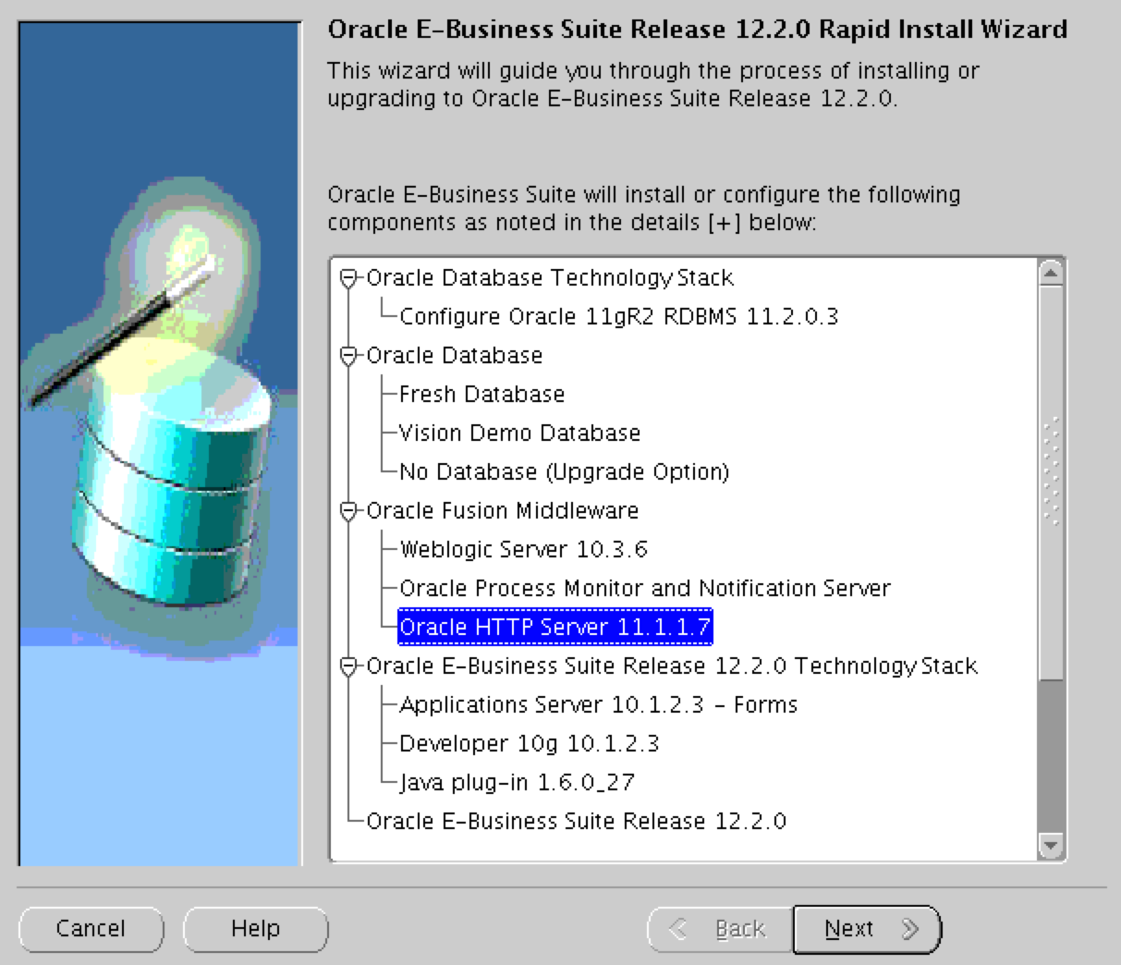Screen dimensions: 1121x965
Task: Collapse the Oracle Fusion Middleware node
Action: tap(348, 511)
